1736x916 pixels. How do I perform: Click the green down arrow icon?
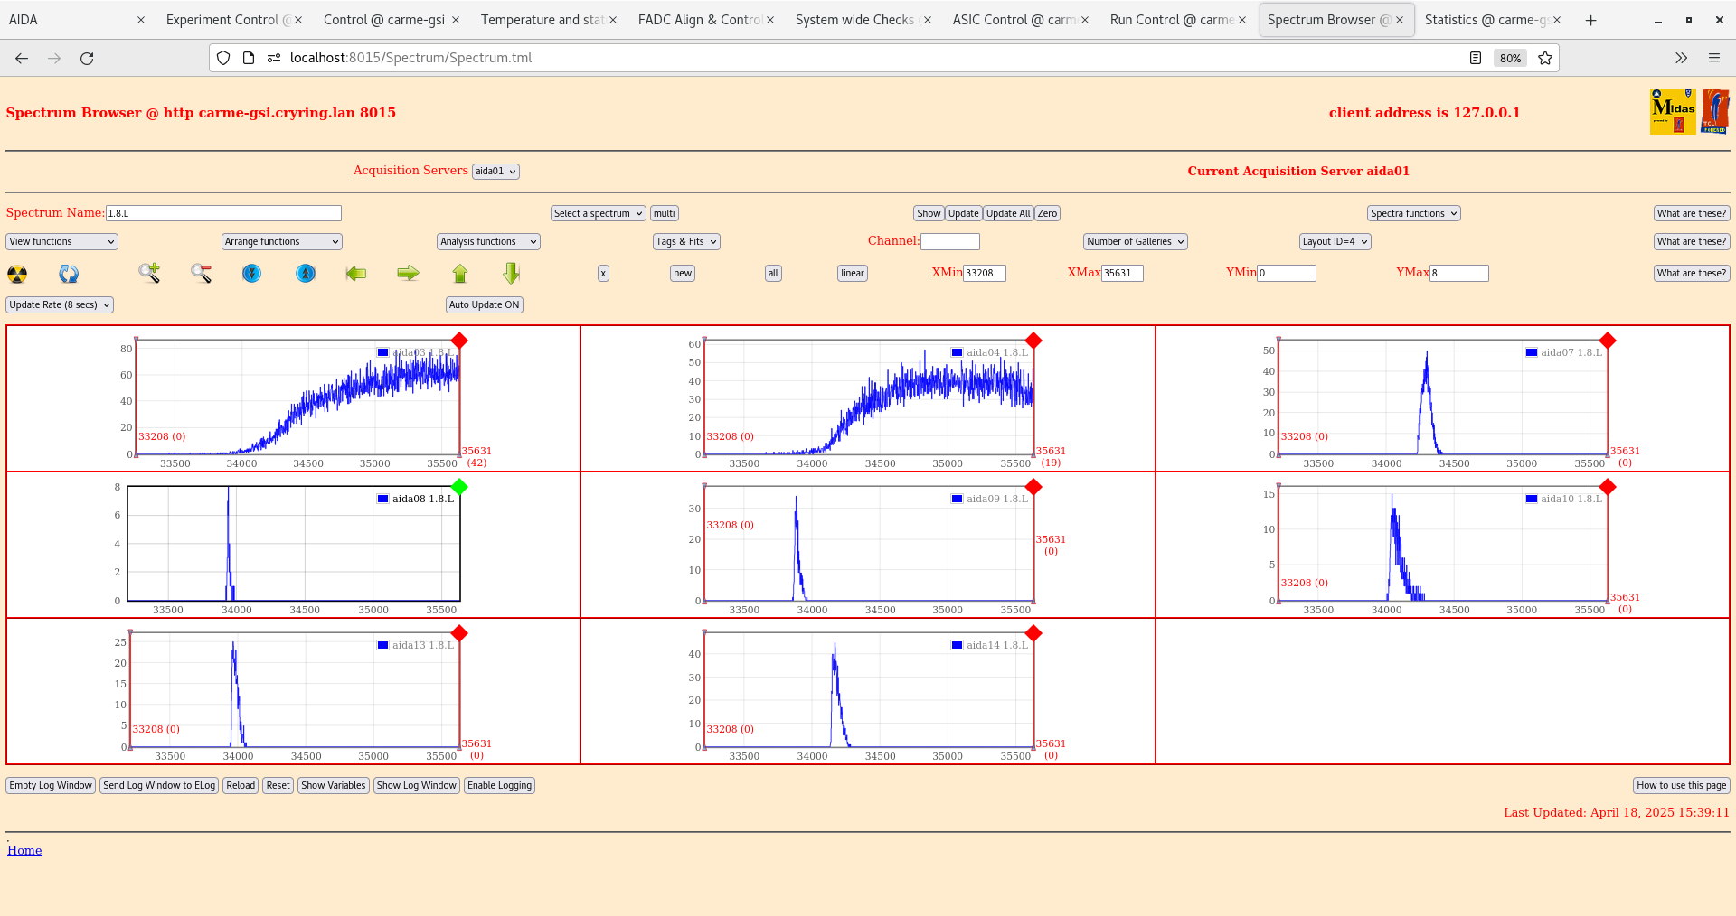tap(512, 273)
